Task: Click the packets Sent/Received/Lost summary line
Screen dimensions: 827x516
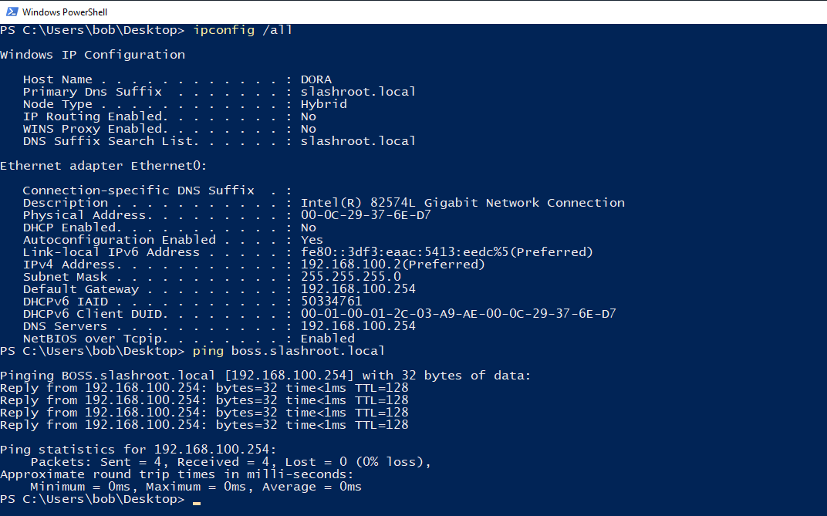Action: [x=231, y=462]
